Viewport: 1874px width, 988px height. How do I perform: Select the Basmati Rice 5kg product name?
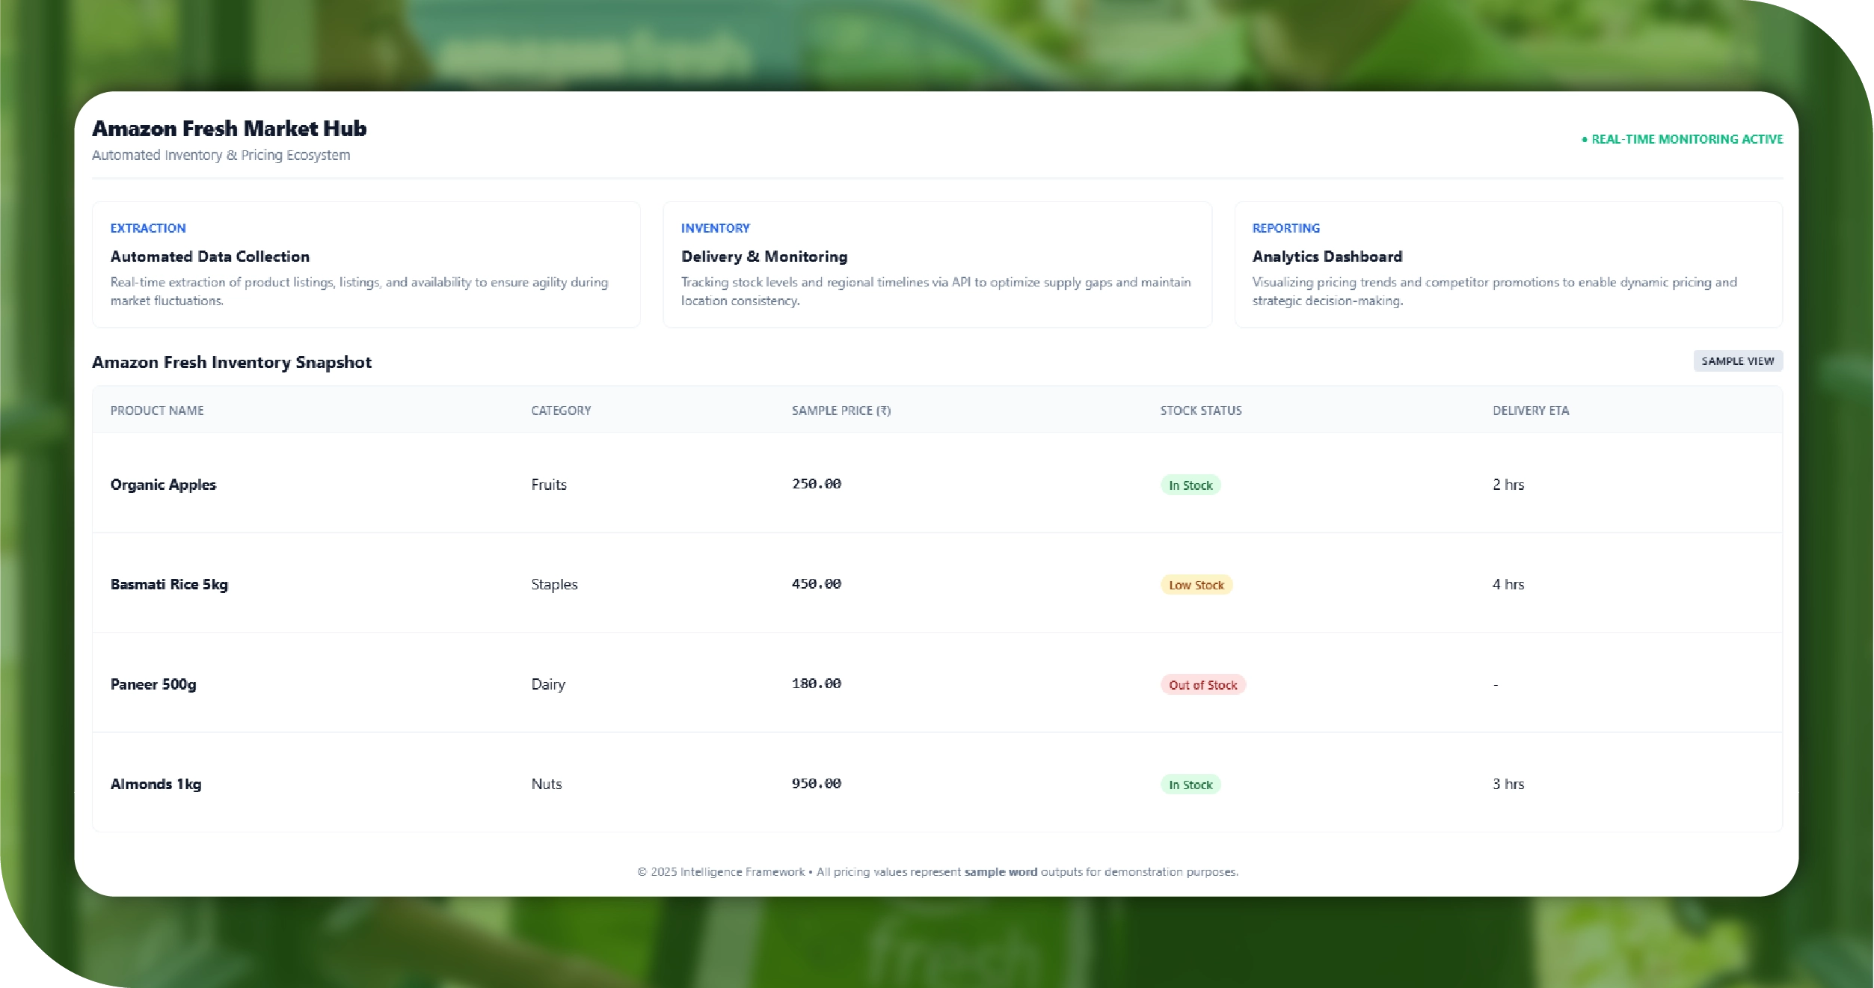pos(169,584)
